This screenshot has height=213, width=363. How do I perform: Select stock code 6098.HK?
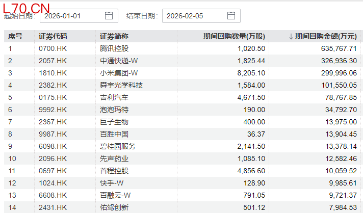pos(53,146)
